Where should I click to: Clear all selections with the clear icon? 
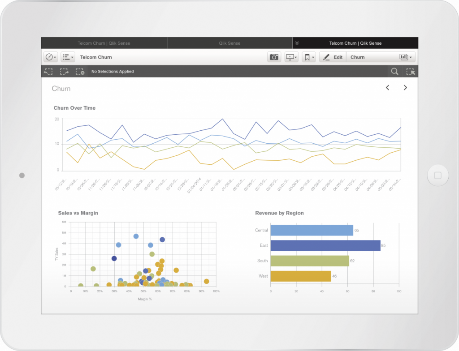click(80, 71)
